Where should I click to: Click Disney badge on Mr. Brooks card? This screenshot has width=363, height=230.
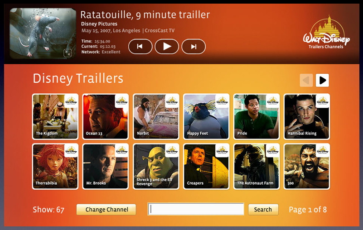click(121, 151)
